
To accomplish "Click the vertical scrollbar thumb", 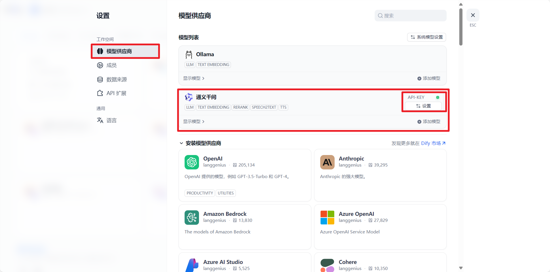I will point(461,27).
